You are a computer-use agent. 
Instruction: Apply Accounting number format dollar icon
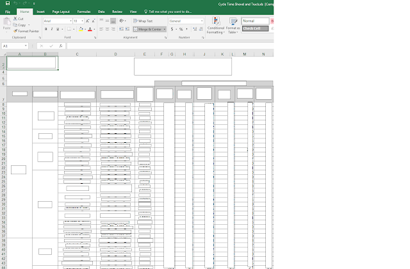(x=172, y=29)
